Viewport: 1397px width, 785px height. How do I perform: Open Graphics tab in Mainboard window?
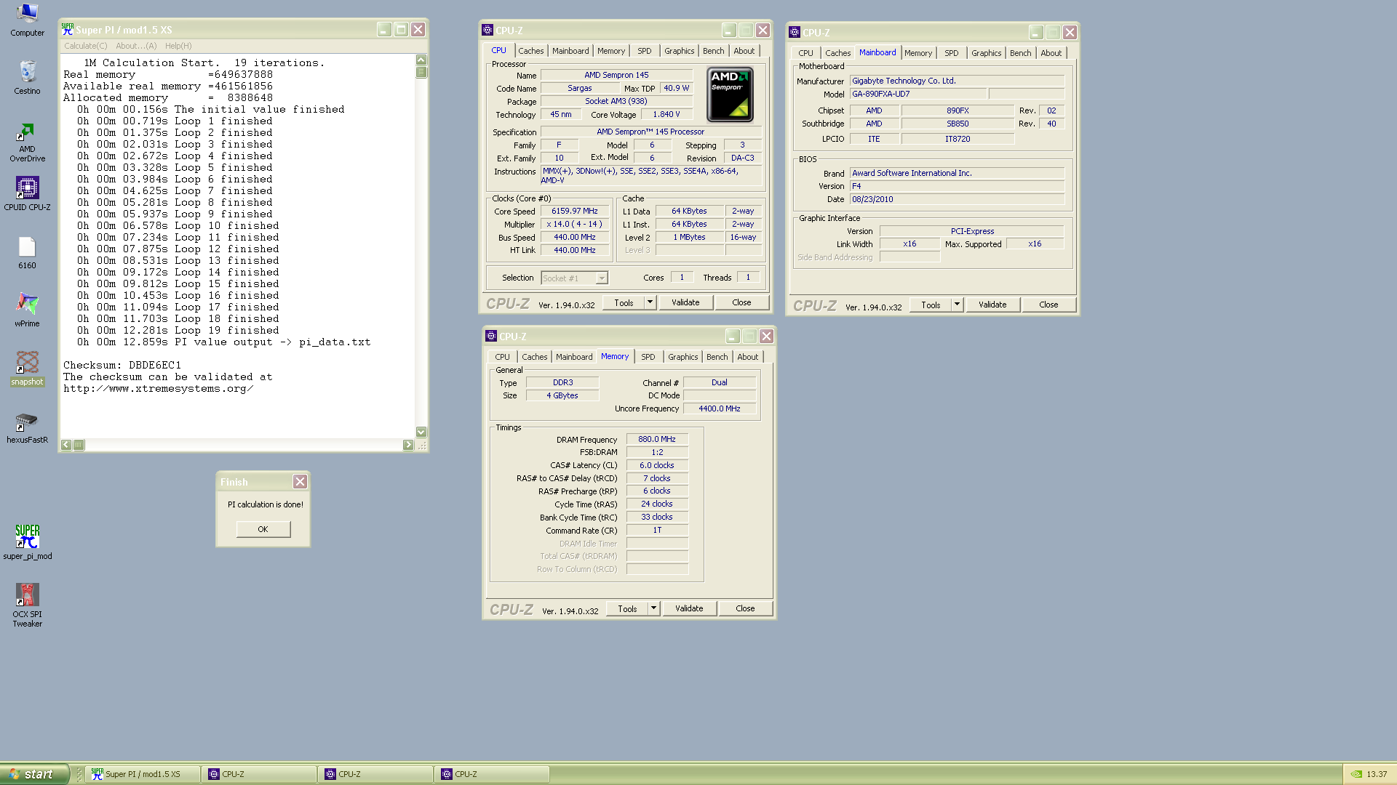986,53
